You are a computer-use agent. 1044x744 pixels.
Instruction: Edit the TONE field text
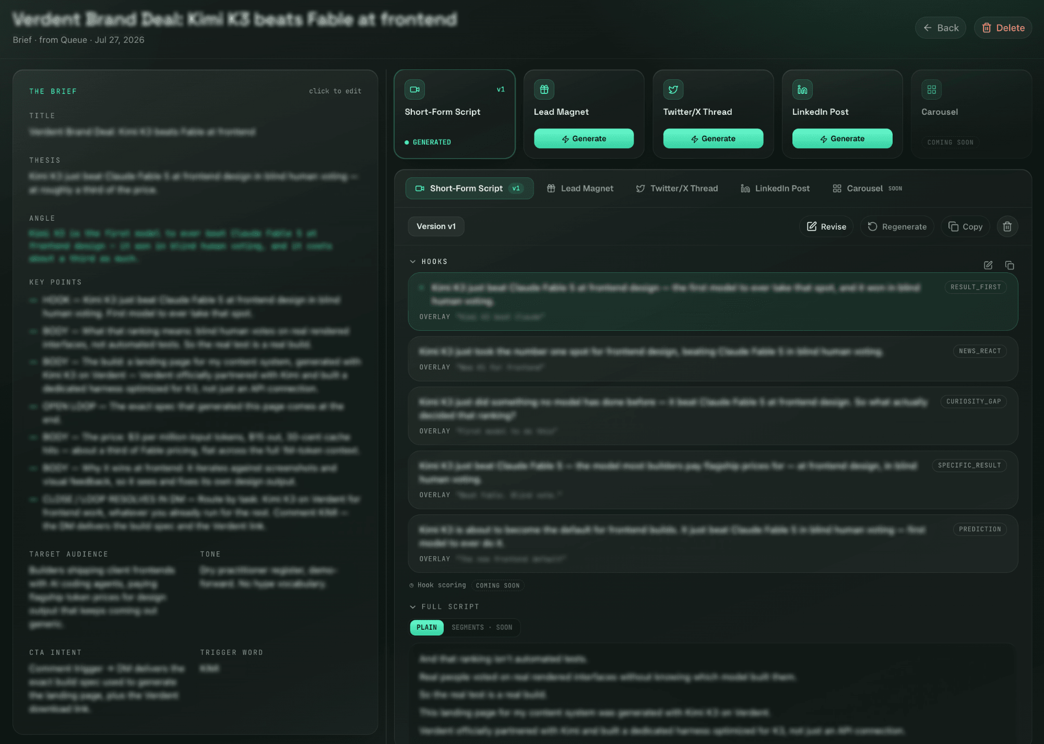268,577
